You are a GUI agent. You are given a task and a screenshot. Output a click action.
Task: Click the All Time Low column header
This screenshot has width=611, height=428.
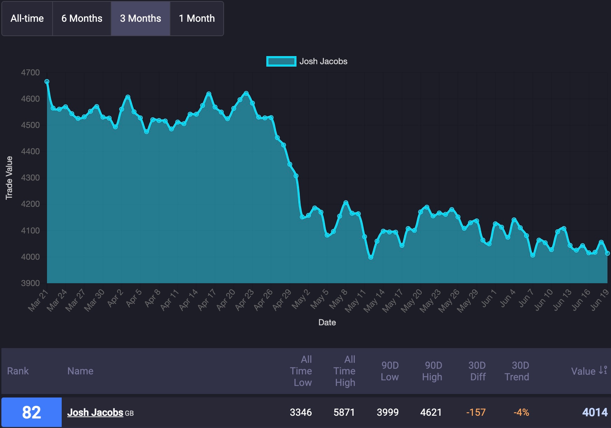pyautogui.click(x=301, y=371)
